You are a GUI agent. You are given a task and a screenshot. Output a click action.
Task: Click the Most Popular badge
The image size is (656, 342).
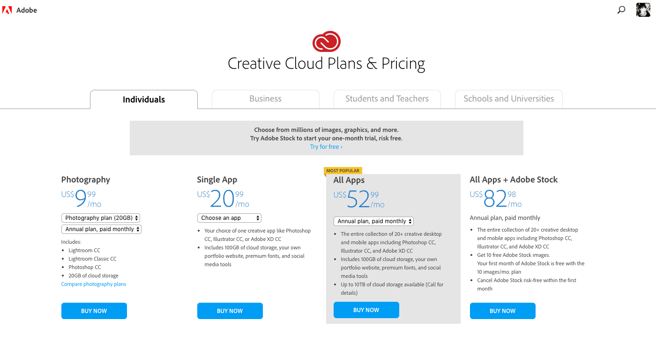343,171
